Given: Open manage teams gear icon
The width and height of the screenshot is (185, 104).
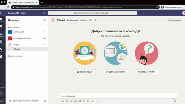Looking at the screenshot, I should tap(45, 101).
